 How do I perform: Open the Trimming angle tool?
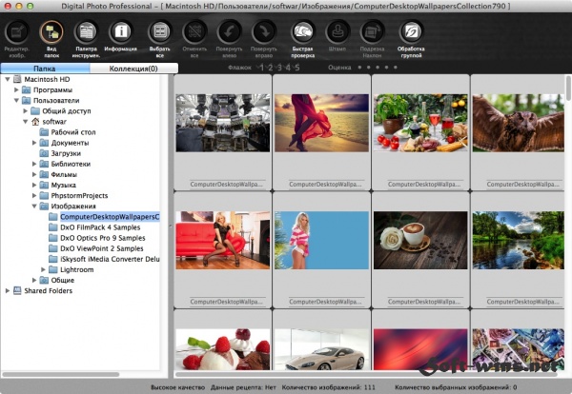tap(372, 32)
